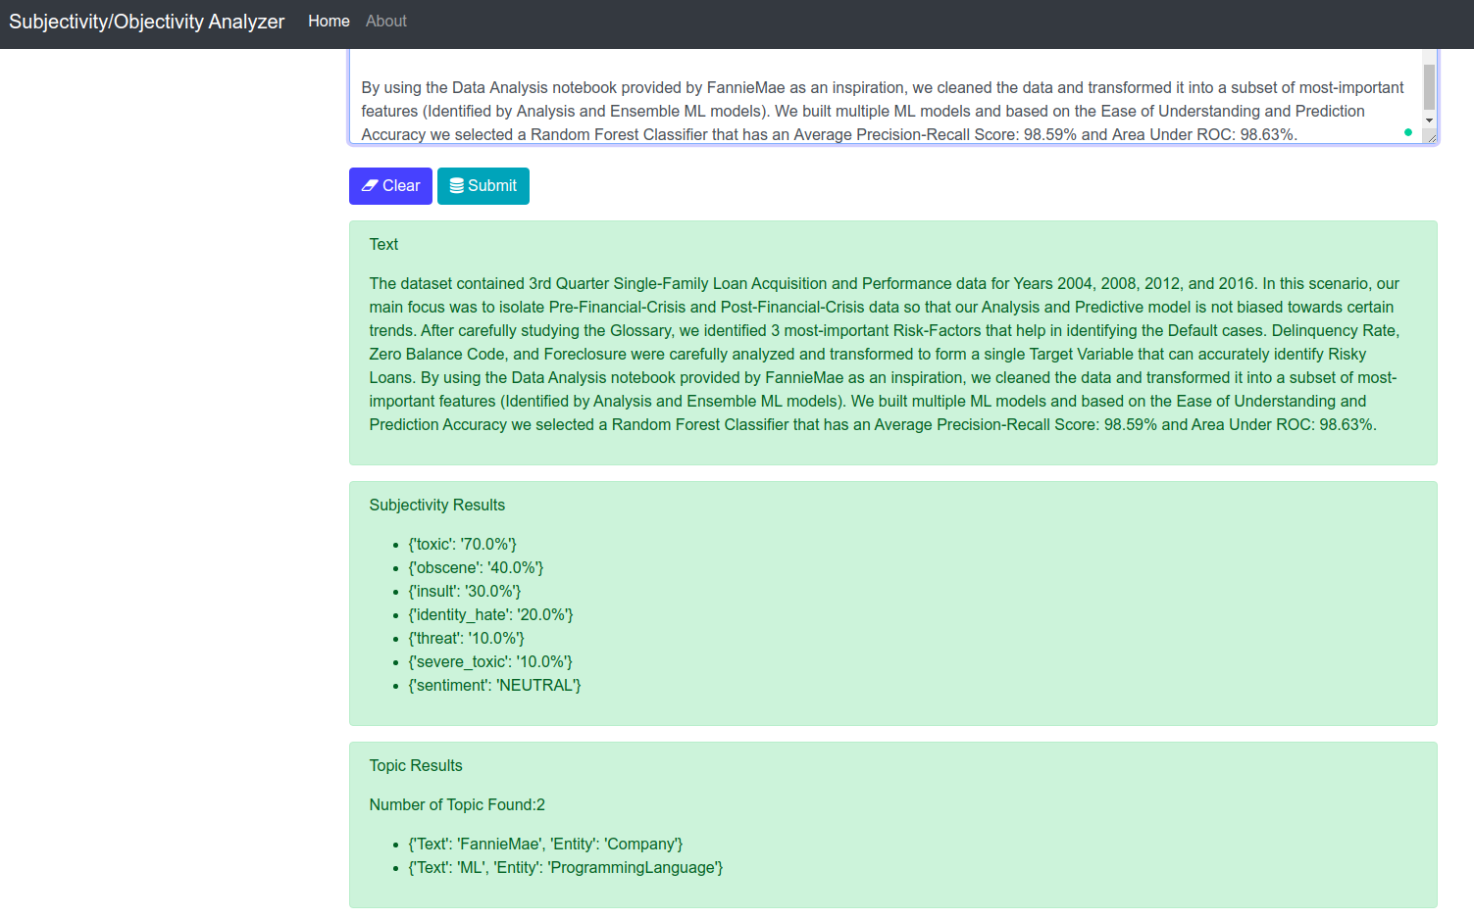This screenshot has height=918, width=1474.
Task: Click the 'toxic': '70.0%' result
Action: 462,545
